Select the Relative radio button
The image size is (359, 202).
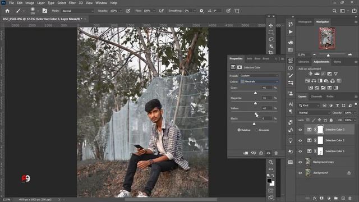pos(239,130)
